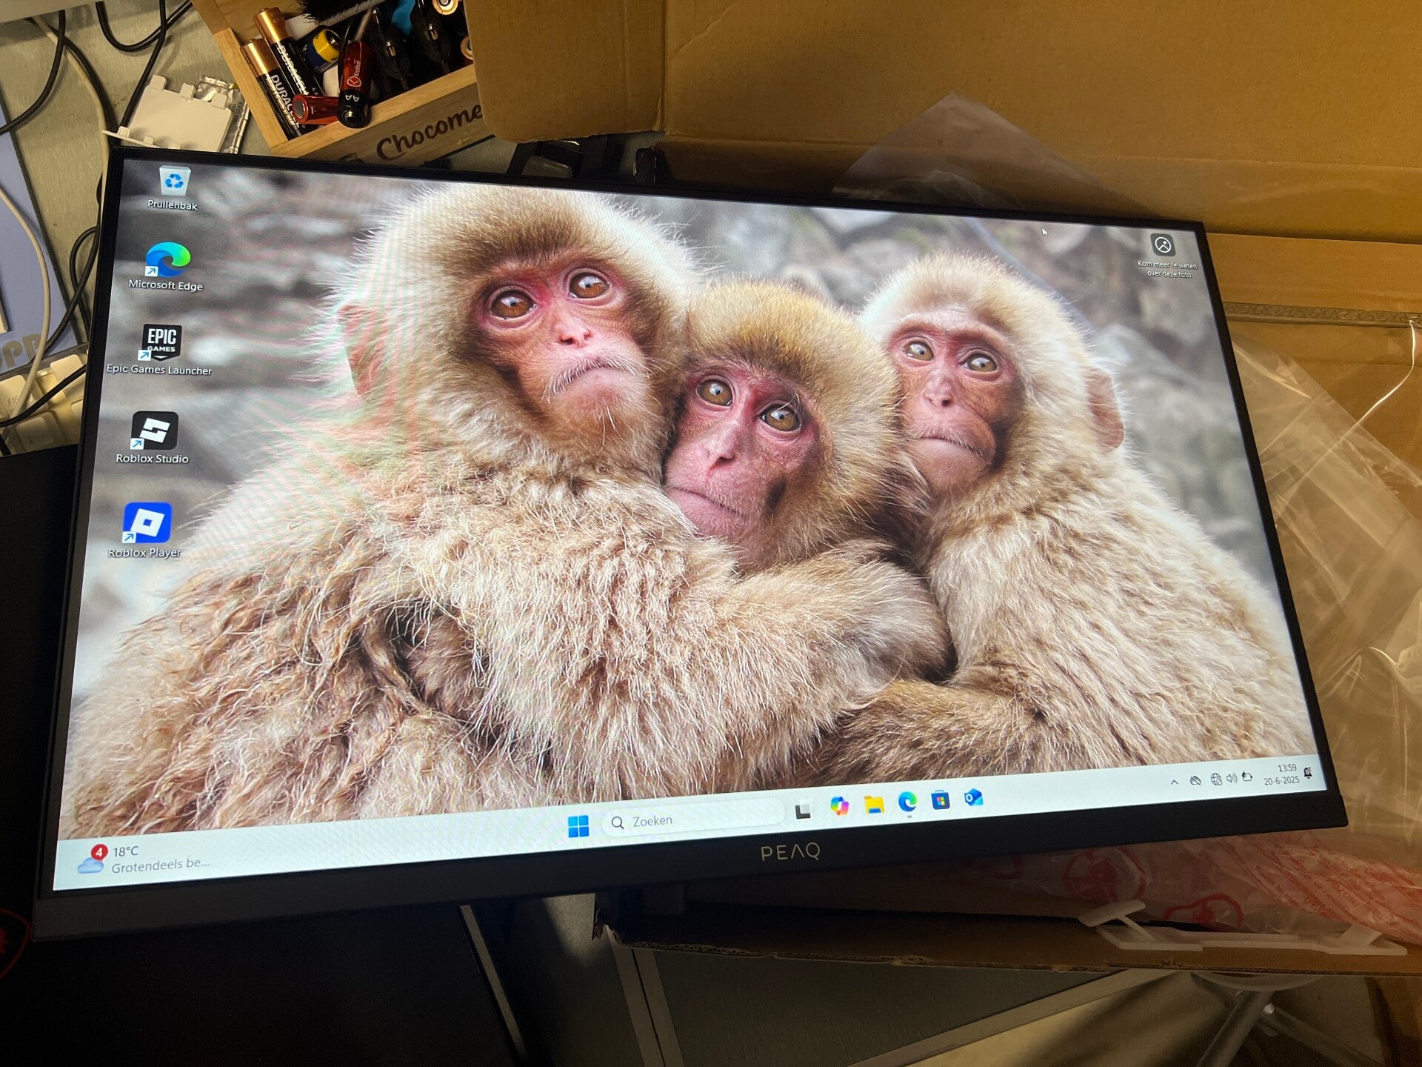Open Copilot from the taskbar
Screen dimensions: 1422x1067
coord(838,806)
